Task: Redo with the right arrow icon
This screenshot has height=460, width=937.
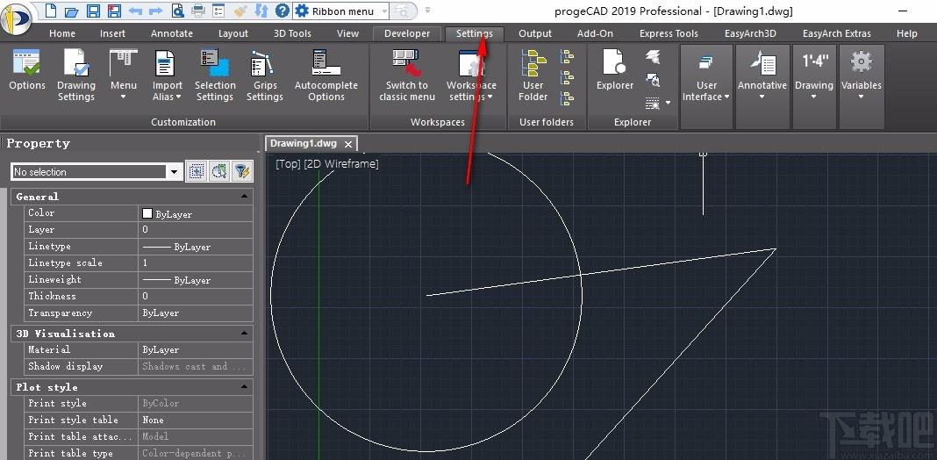Action: [x=155, y=11]
